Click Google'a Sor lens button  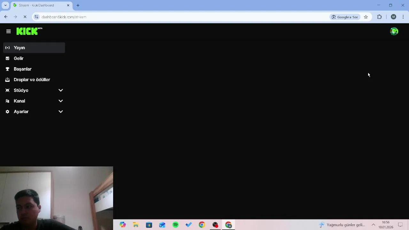[x=345, y=17]
